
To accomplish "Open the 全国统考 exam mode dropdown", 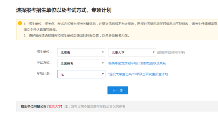I will (81, 63).
